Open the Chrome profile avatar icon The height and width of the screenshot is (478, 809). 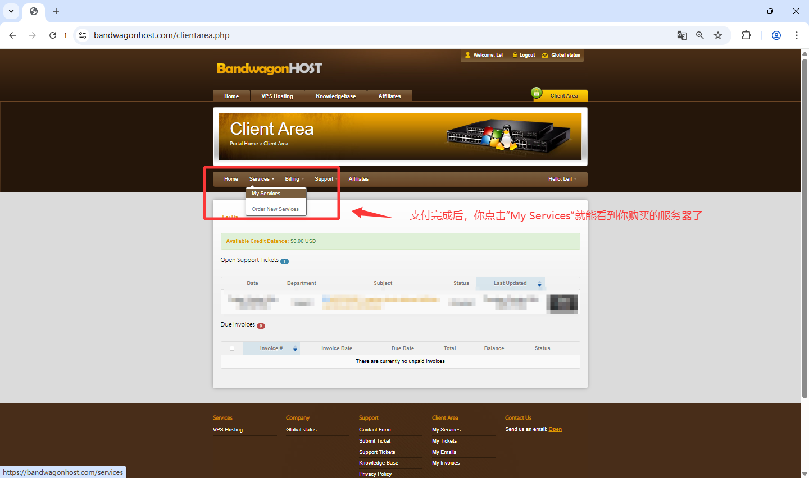776,35
